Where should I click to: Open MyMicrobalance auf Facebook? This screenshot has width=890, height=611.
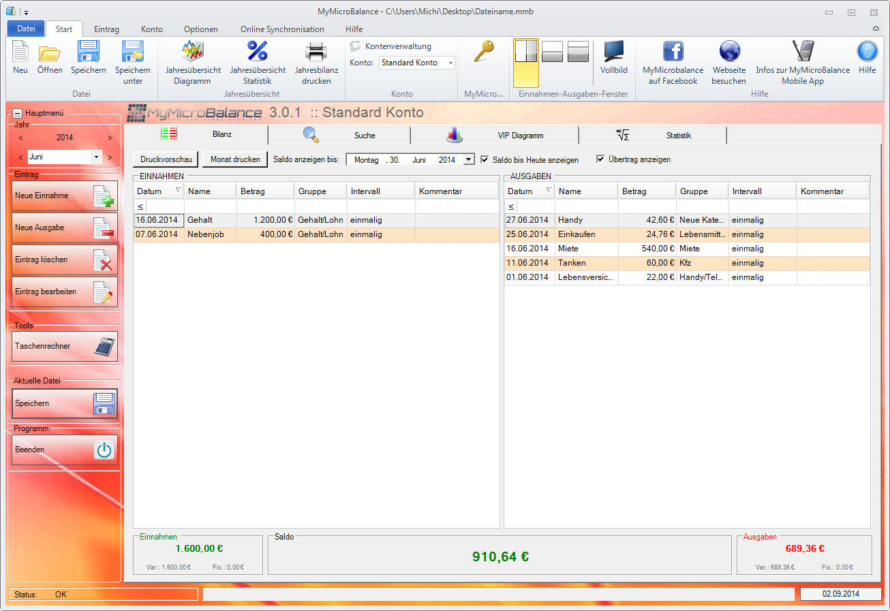click(673, 52)
